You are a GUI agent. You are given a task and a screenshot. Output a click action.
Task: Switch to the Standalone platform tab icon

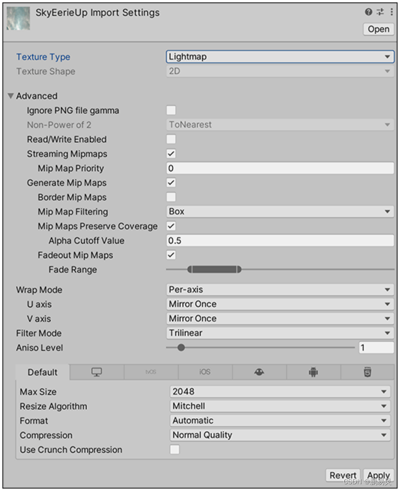tap(96, 372)
